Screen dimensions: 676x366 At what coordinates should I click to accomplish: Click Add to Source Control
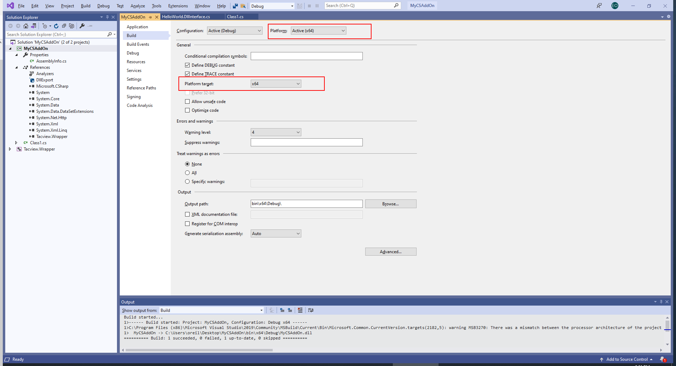626,359
